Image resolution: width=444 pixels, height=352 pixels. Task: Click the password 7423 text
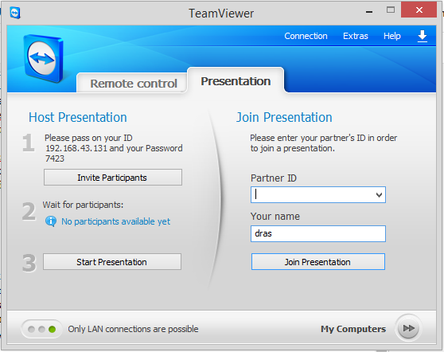pyautogui.click(x=55, y=158)
